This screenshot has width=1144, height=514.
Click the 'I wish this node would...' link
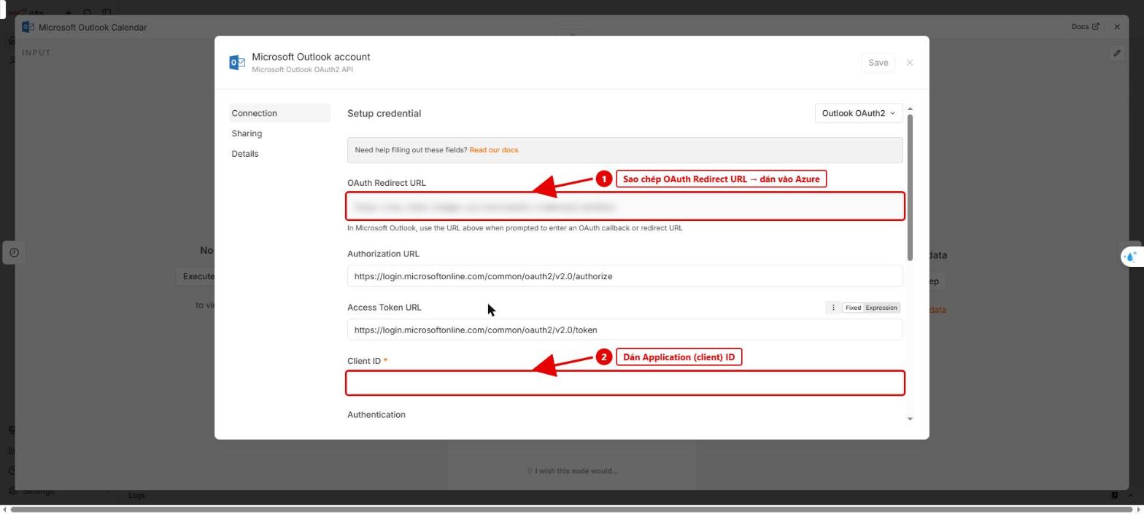(x=573, y=471)
